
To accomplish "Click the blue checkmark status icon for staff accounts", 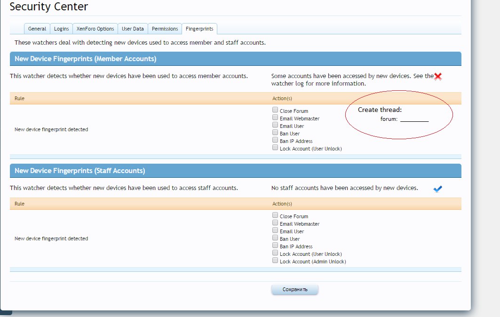I will pyautogui.click(x=437, y=189).
